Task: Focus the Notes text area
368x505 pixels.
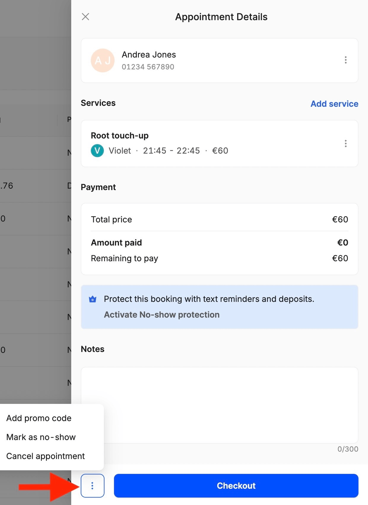Action: click(x=219, y=405)
